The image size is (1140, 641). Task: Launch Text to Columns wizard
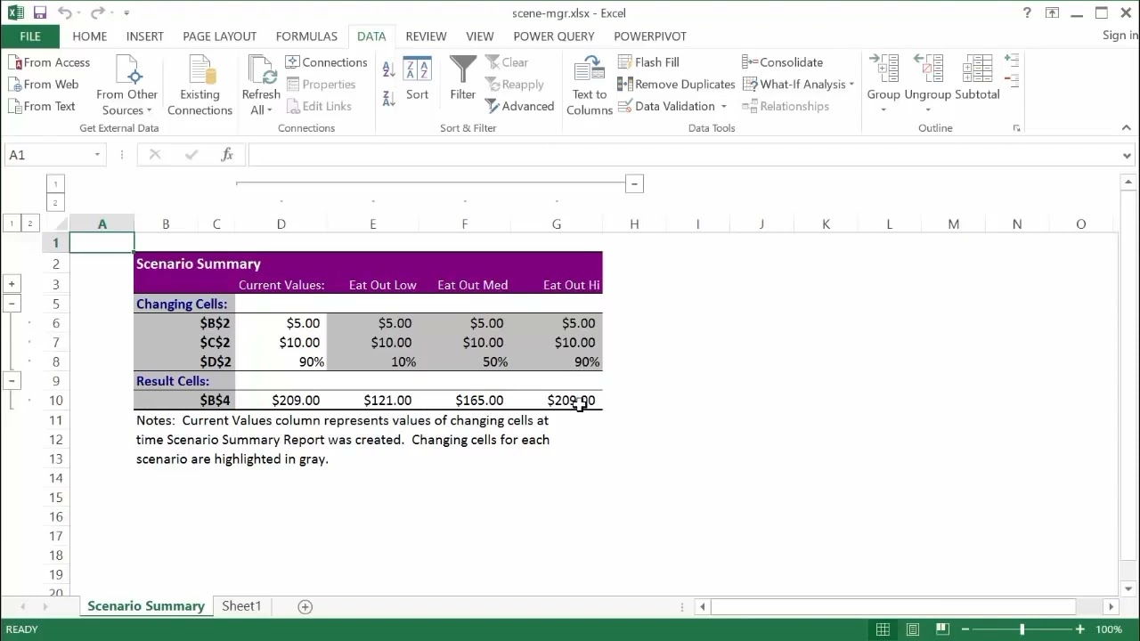tap(590, 85)
